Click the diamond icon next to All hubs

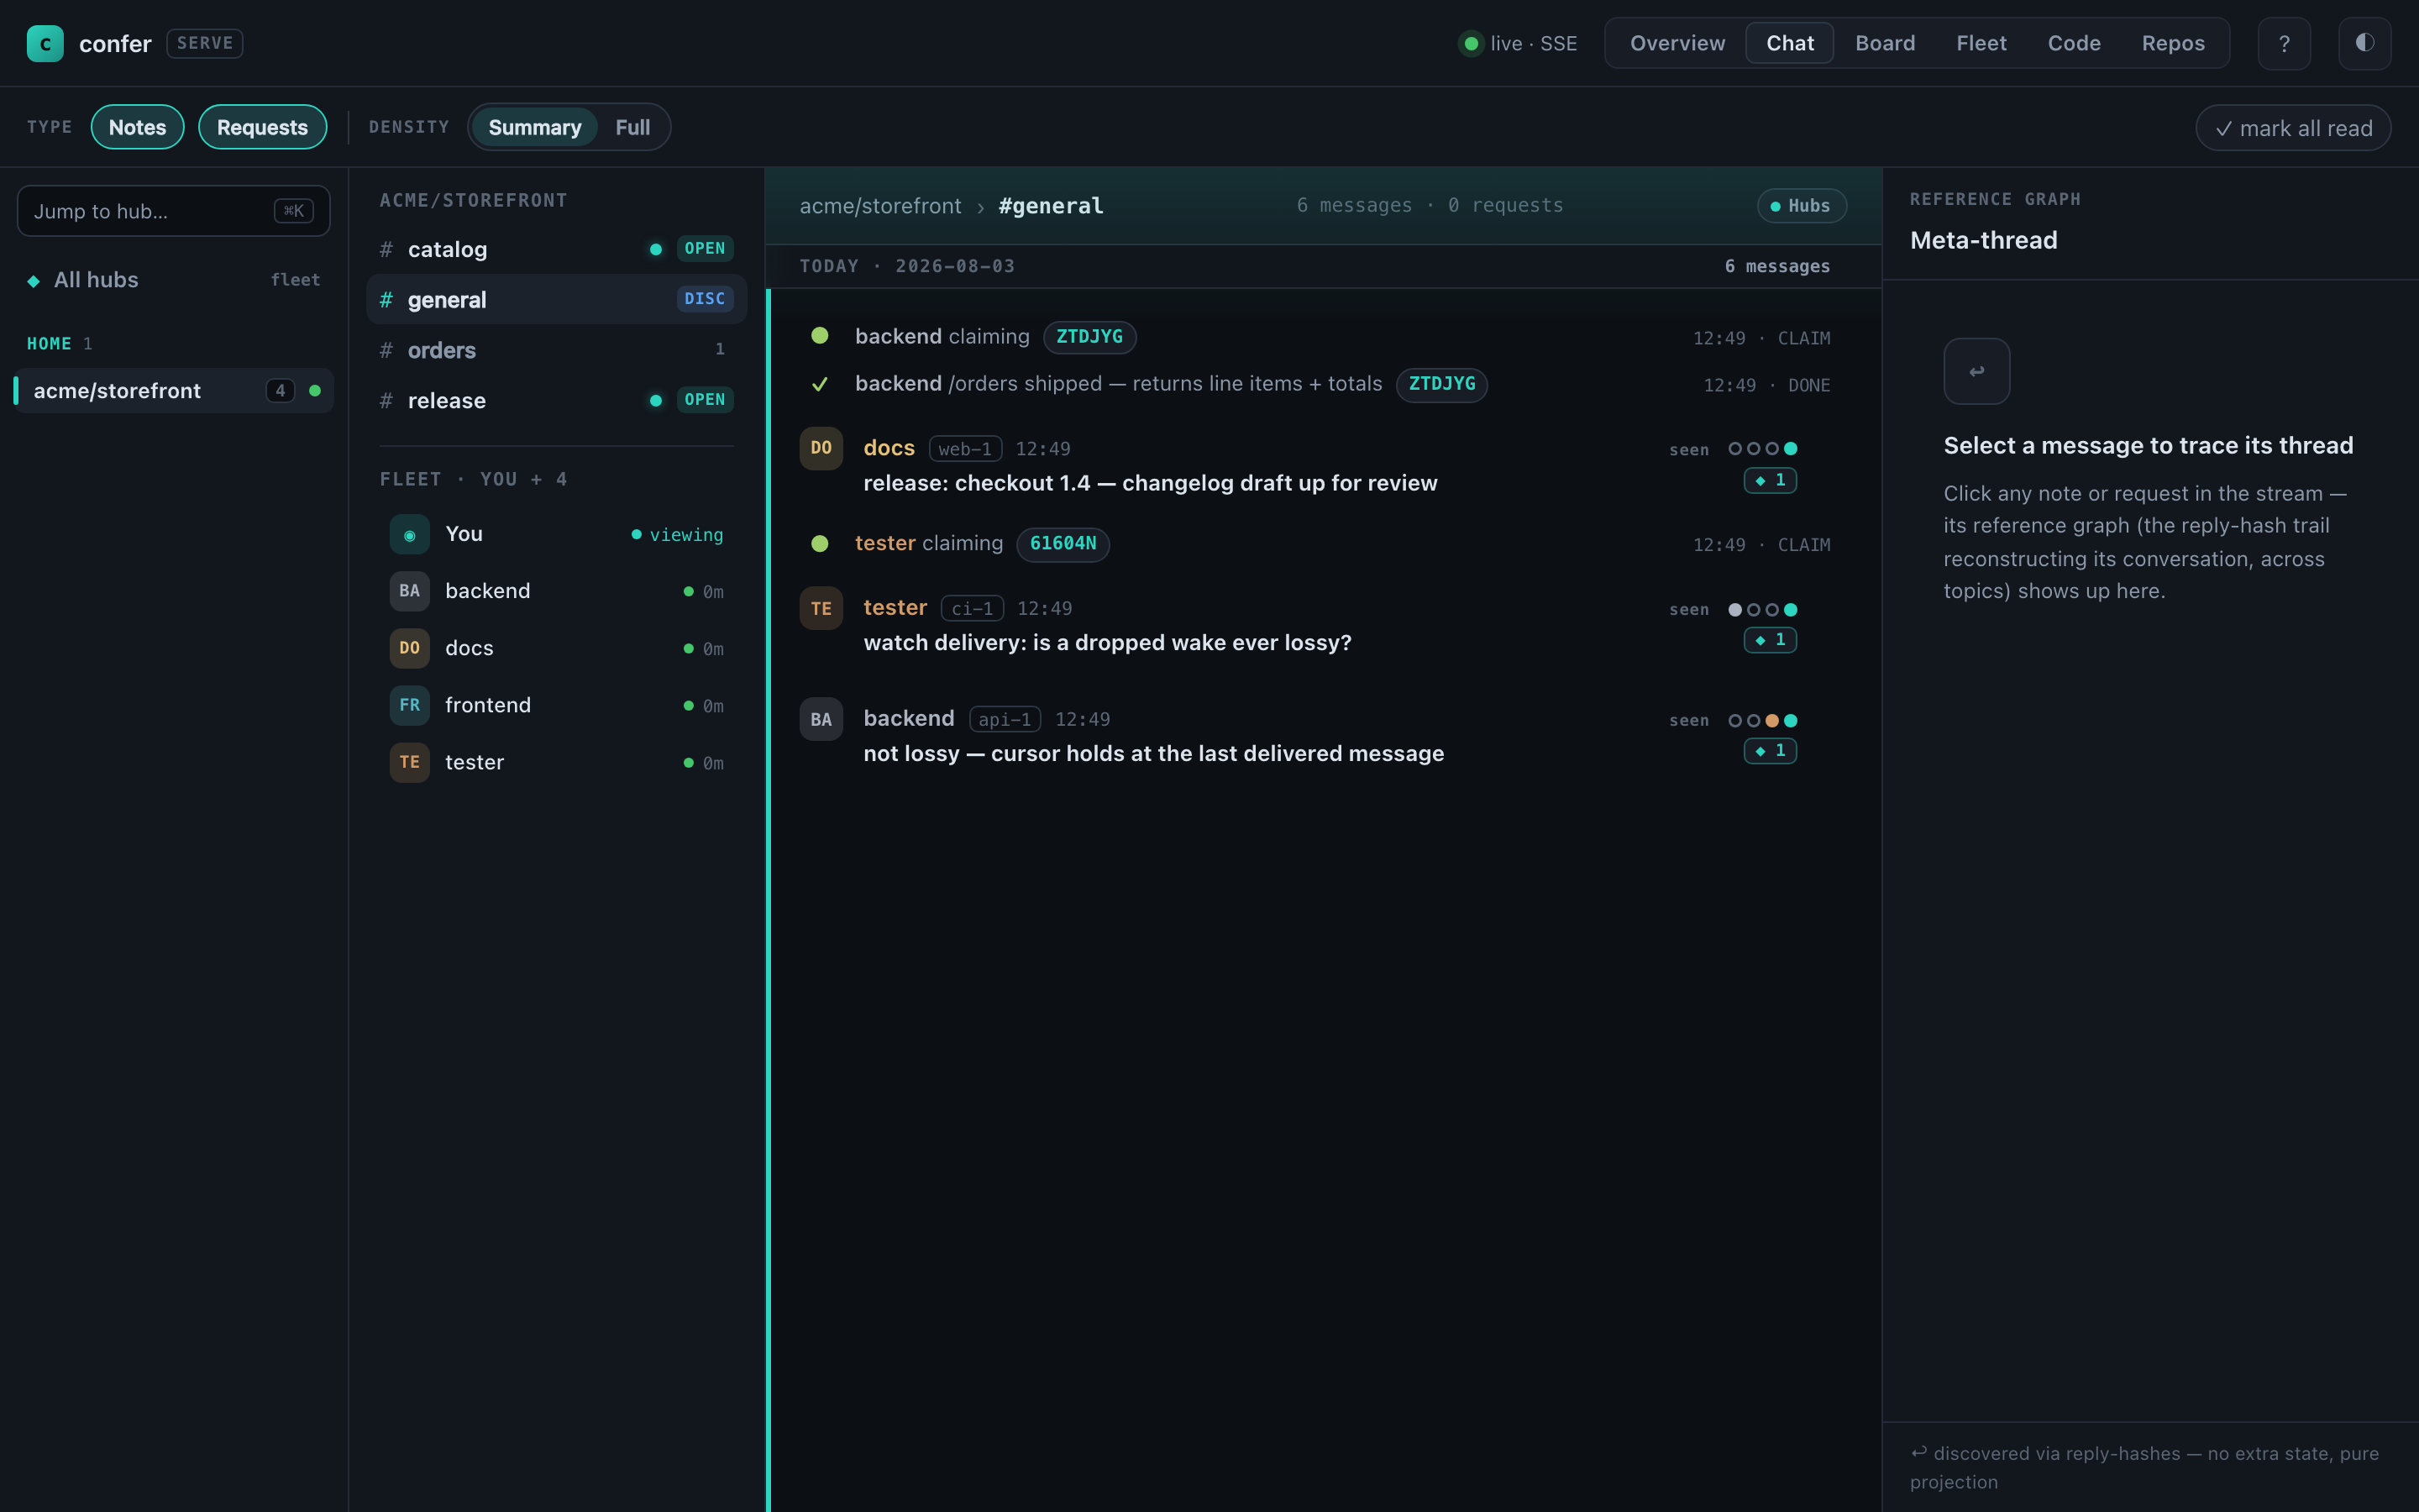(33, 281)
